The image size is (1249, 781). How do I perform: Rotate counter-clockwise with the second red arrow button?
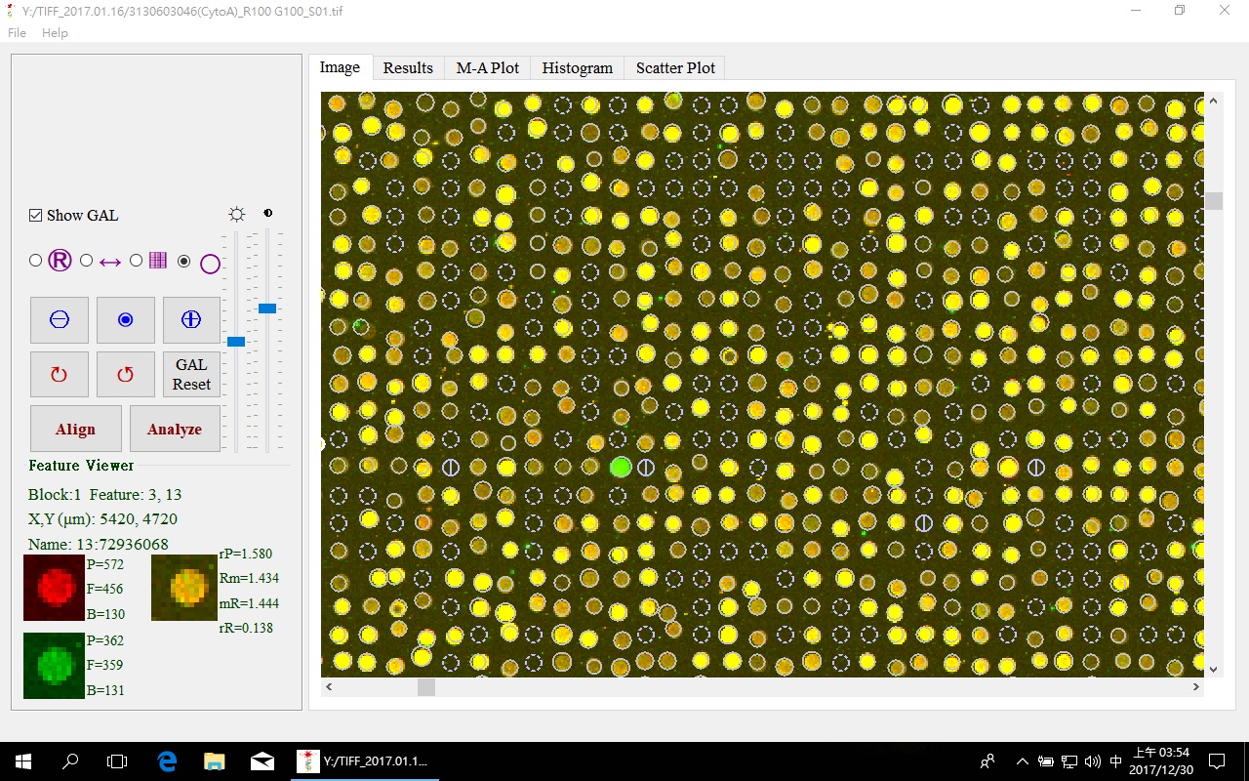click(125, 374)
